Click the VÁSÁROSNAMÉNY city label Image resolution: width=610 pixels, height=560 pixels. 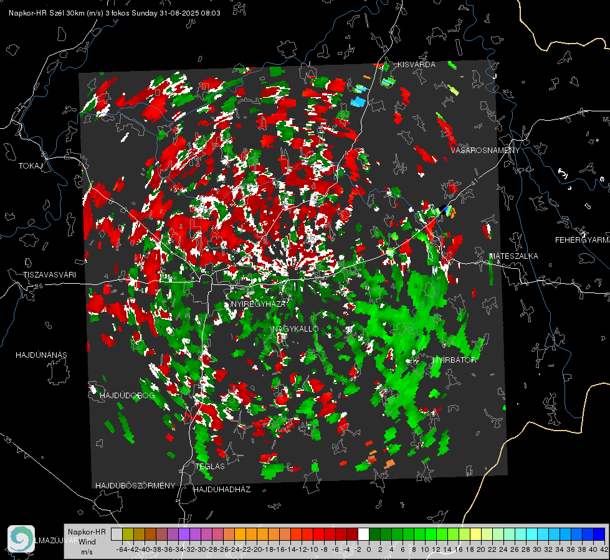pos(485,151)
